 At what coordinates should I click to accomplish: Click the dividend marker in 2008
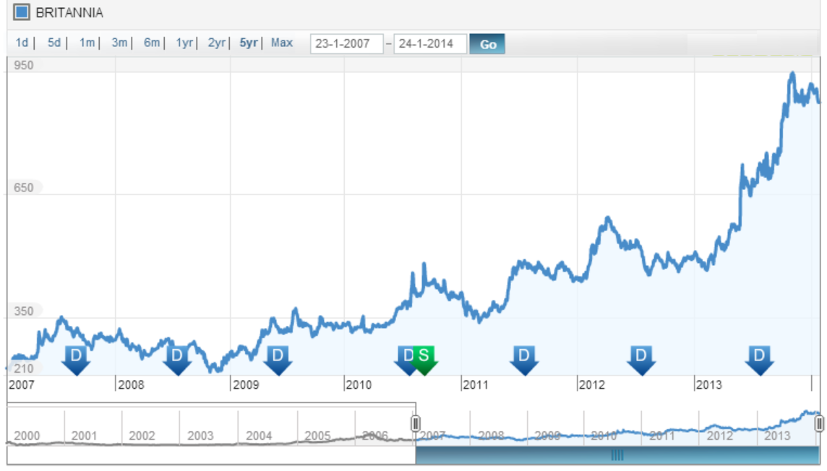click(177, 357)
